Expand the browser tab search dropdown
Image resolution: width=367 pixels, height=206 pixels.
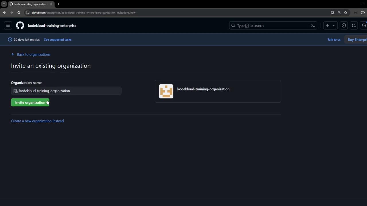coord(4,4)
